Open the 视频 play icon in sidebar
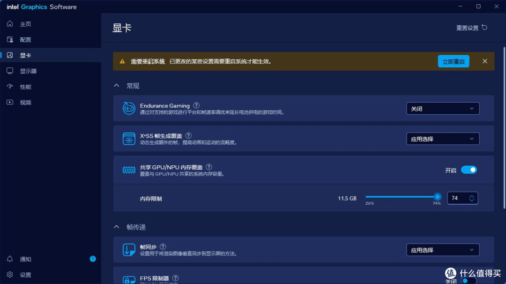Image resolution: width=506 pixels, height=284 pixels. [10, 102]
